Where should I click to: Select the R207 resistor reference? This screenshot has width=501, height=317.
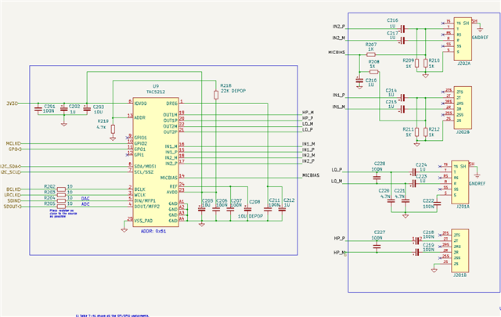(x=371, y=45)
